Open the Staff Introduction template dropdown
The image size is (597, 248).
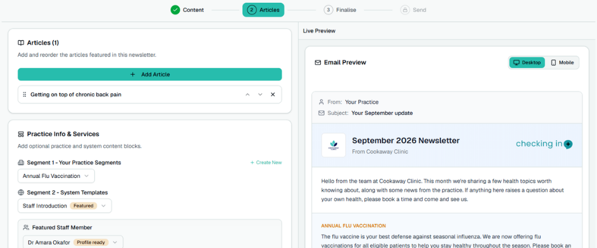click(x=65, y=206)
